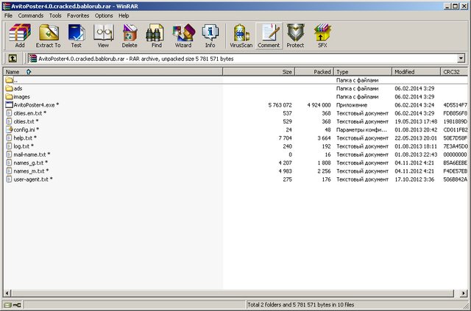
Task: Click modified date 17.10.2012 3:36
Action: [x=414, y=179]
